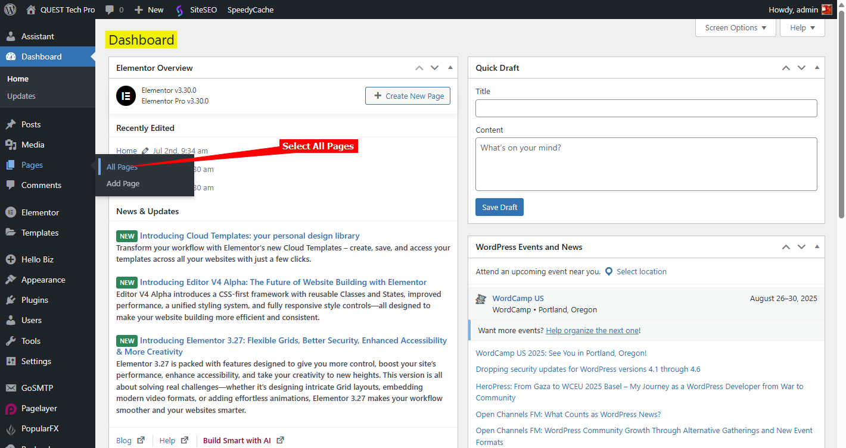846x448 pixels.
Task: Open the New menu in the admin bar
Action: coord(149,10)
